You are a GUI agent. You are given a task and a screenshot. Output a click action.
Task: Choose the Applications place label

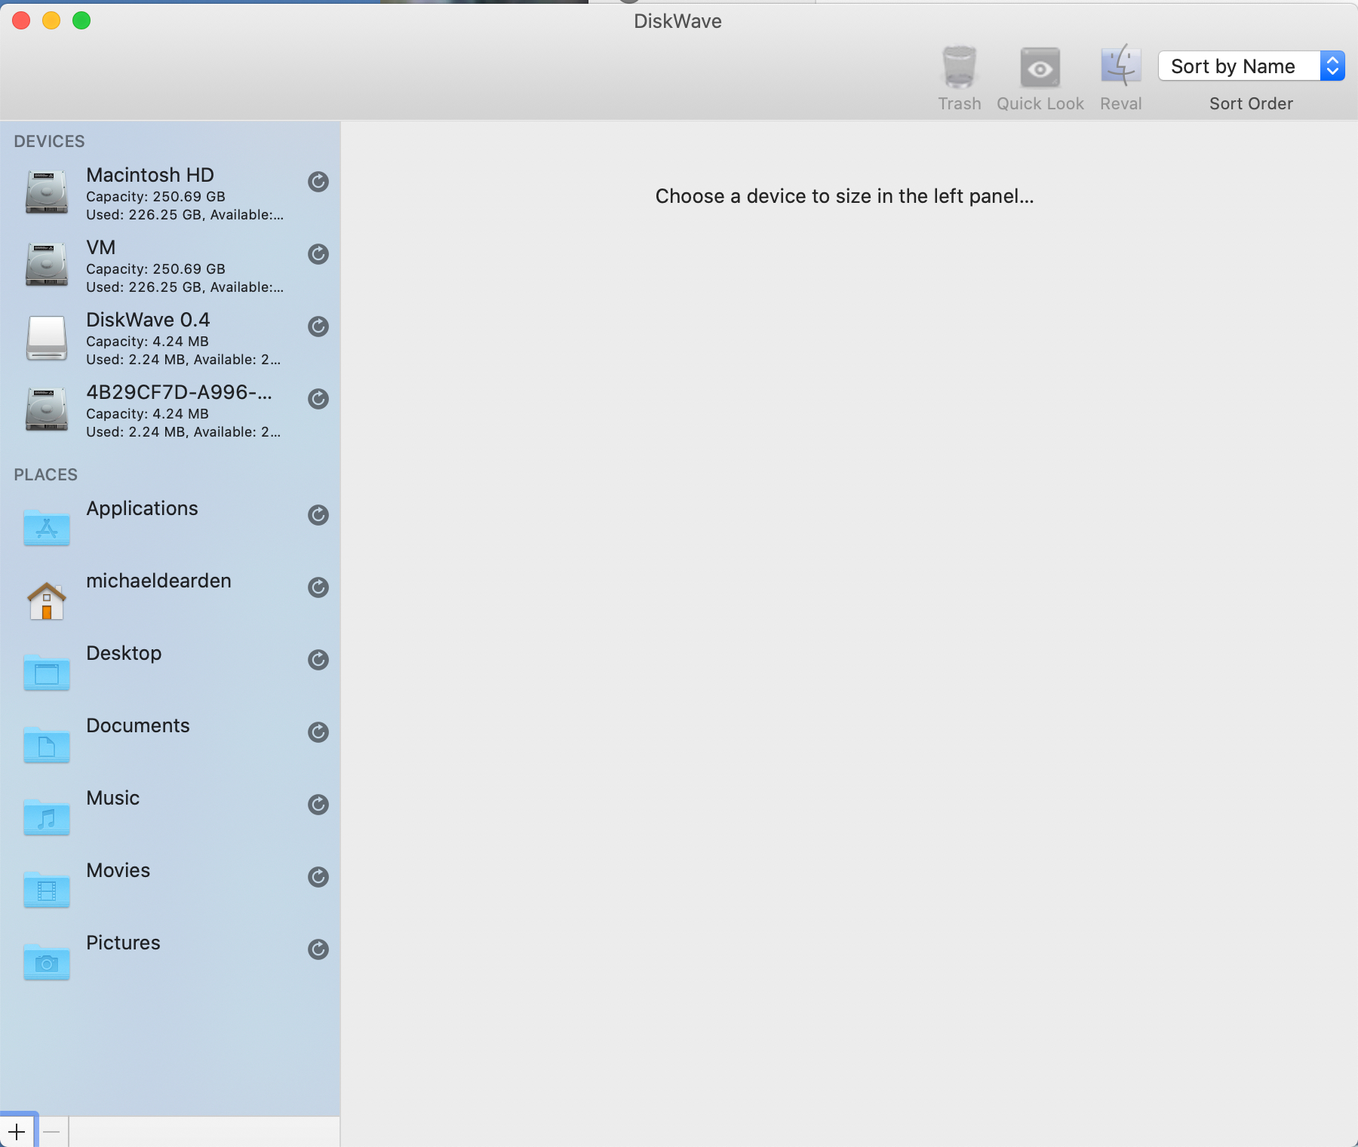(142, 509)
